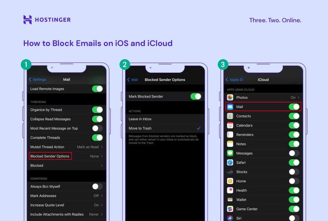Click the Game Center icon
This screenshot has height=221, width=328.
click(x=230, y=209)
